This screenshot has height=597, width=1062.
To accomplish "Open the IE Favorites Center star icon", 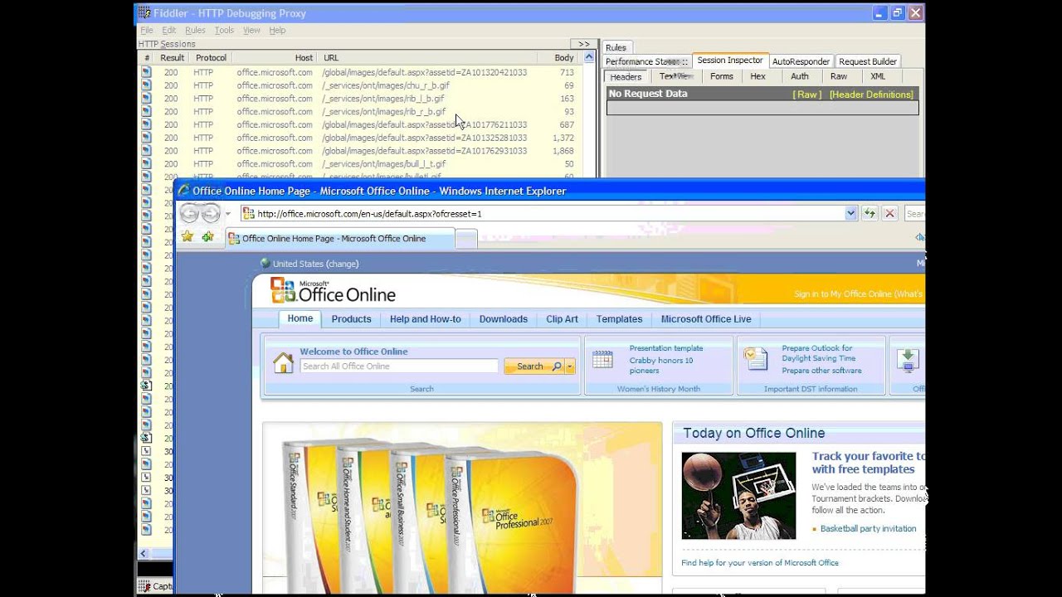I will pos(188,237).
